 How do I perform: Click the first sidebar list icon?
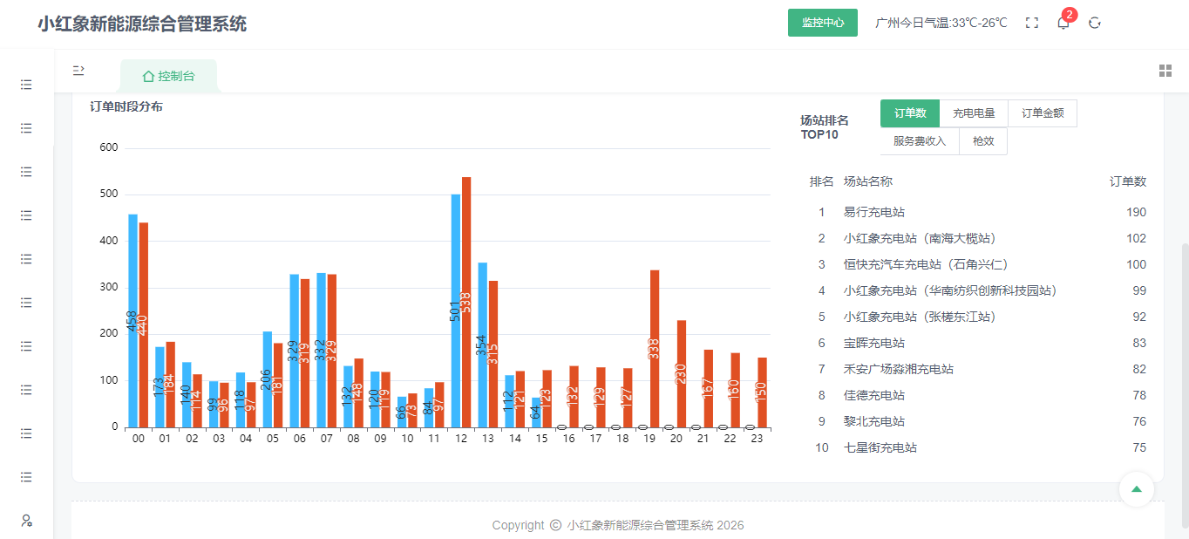click(26, 85)
